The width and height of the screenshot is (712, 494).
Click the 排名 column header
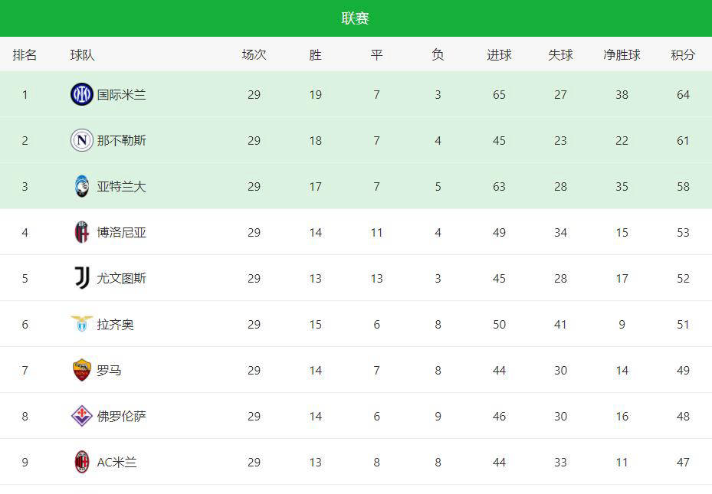pyautogui.click(x=25, y=55)
